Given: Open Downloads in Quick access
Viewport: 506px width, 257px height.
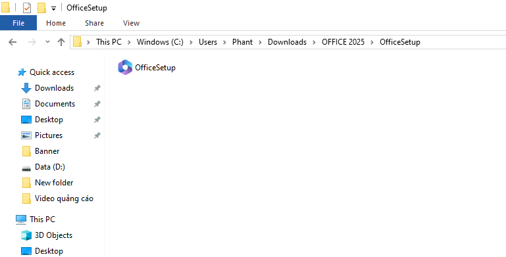Looking at the screenshot, I should point(54,88).
